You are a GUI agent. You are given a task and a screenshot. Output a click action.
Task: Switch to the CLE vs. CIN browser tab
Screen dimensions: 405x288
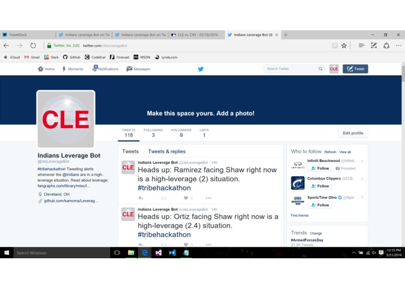[x=196, y=35]
